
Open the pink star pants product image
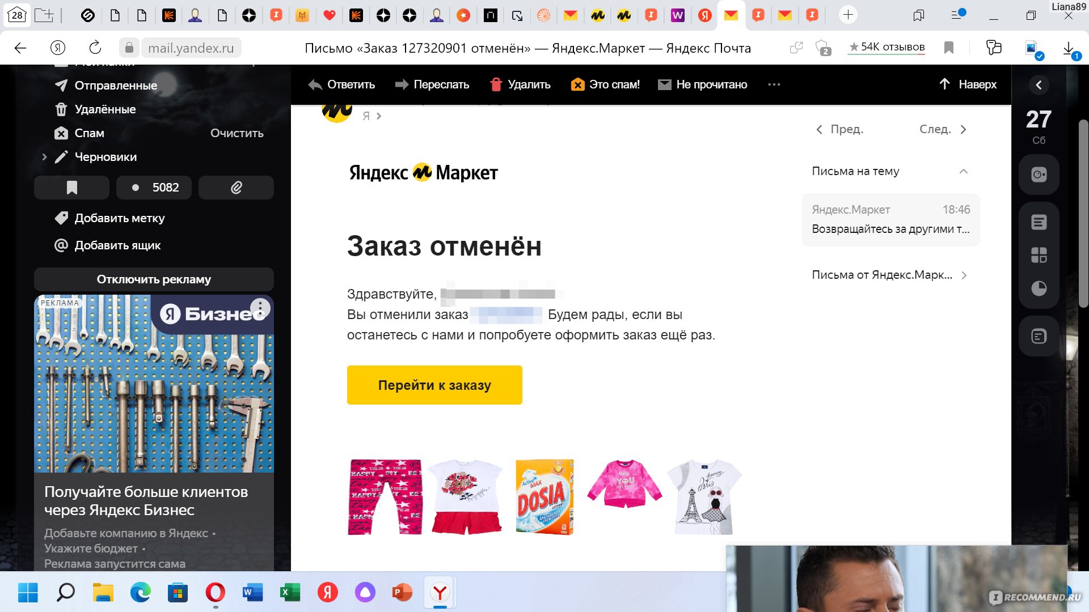tap(385, 497)
